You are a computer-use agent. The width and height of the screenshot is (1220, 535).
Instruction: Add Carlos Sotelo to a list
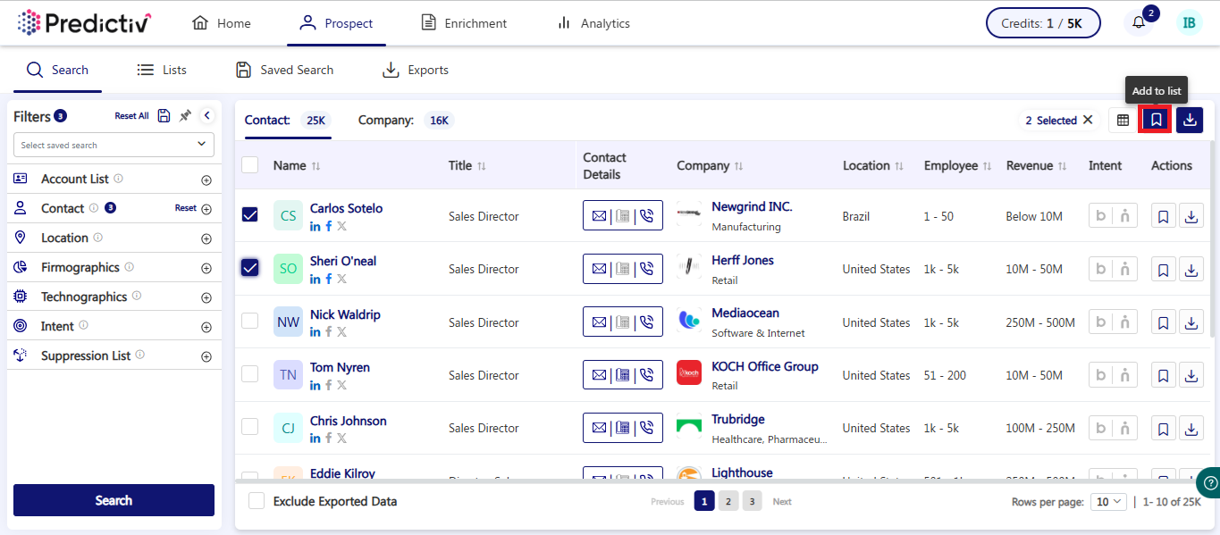(1163, 216)
